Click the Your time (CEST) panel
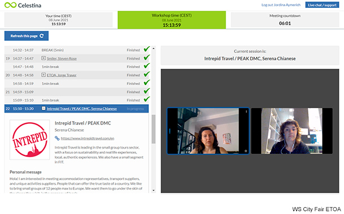 coord(58,20)
